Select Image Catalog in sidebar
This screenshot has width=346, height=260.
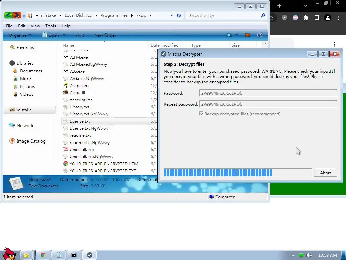[31, 141]
